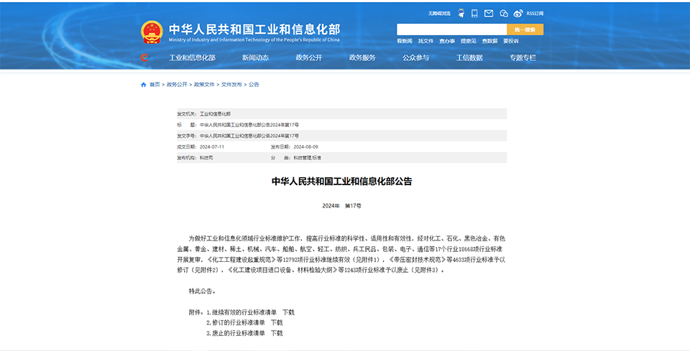Open the 新闻动态 navigation menu
690x351 pixels.
coord(255,58)
